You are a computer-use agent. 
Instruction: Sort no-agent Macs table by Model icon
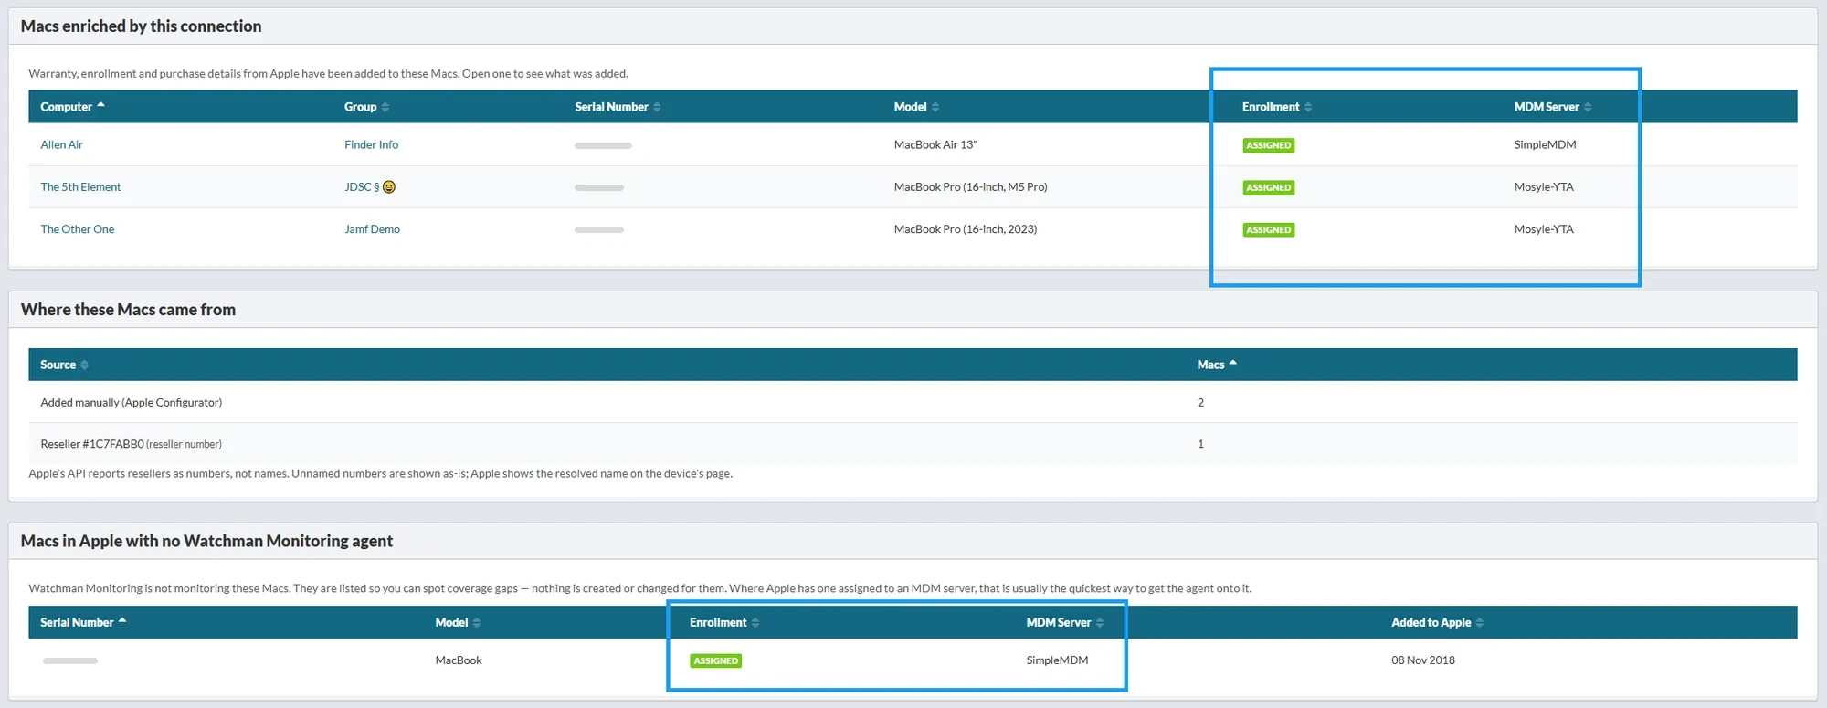[x=477, y=622]
